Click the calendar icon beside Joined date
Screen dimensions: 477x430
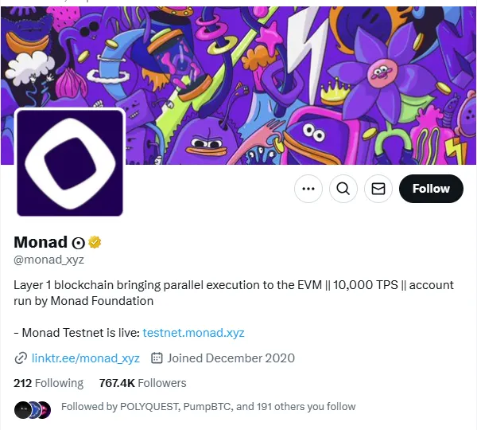click(157, 358)
